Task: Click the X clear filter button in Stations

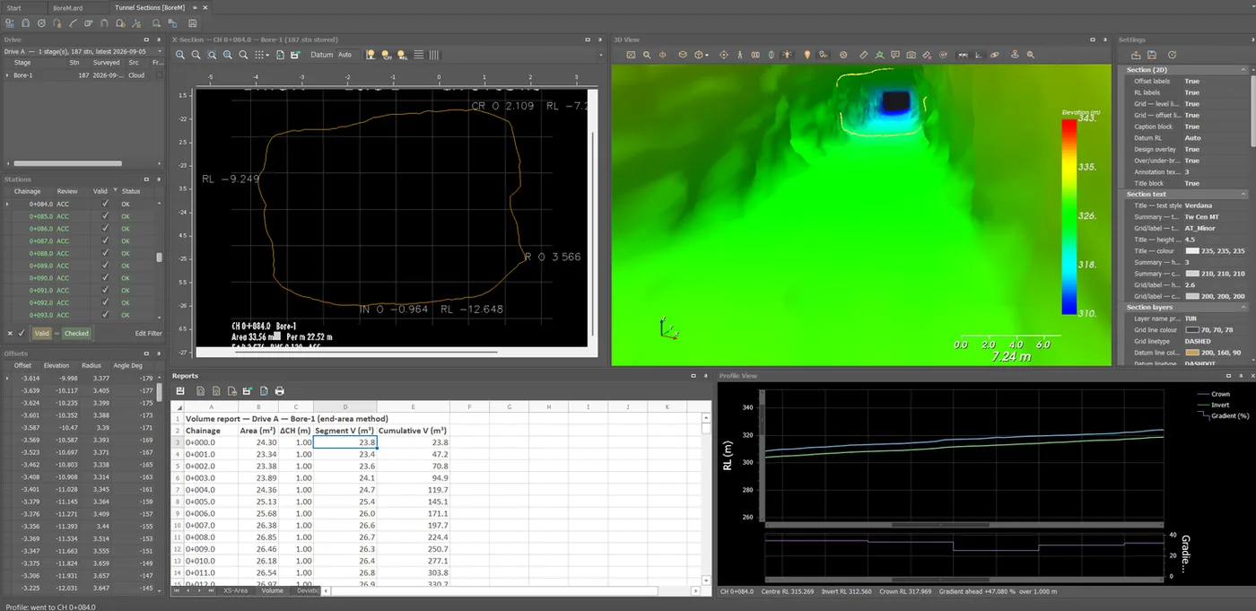Action: tap(10, 333)
